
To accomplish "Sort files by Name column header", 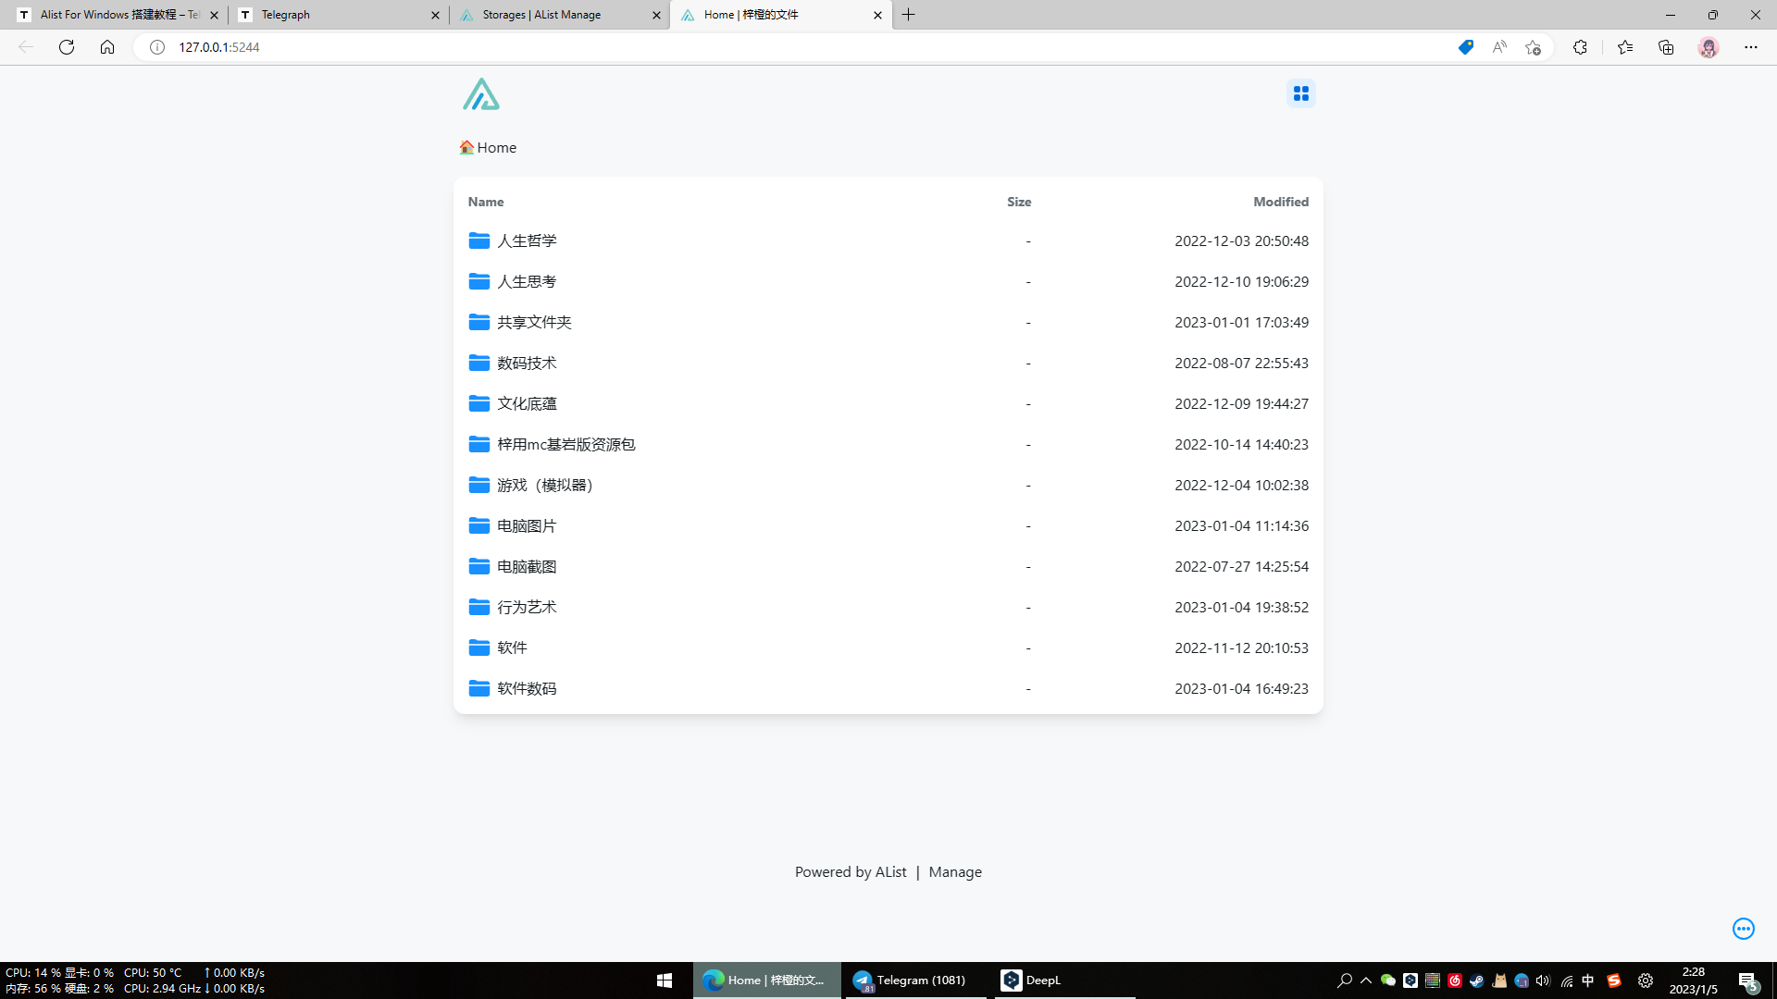I will [x=486, y=202].
